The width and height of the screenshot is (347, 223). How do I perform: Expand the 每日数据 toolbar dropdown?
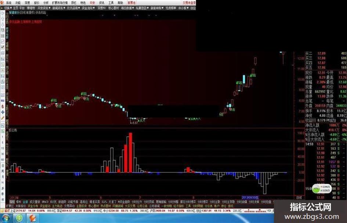pos(128,8)
